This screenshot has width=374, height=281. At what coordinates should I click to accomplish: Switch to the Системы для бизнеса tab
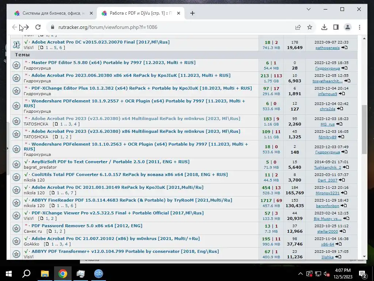[53, 13]
